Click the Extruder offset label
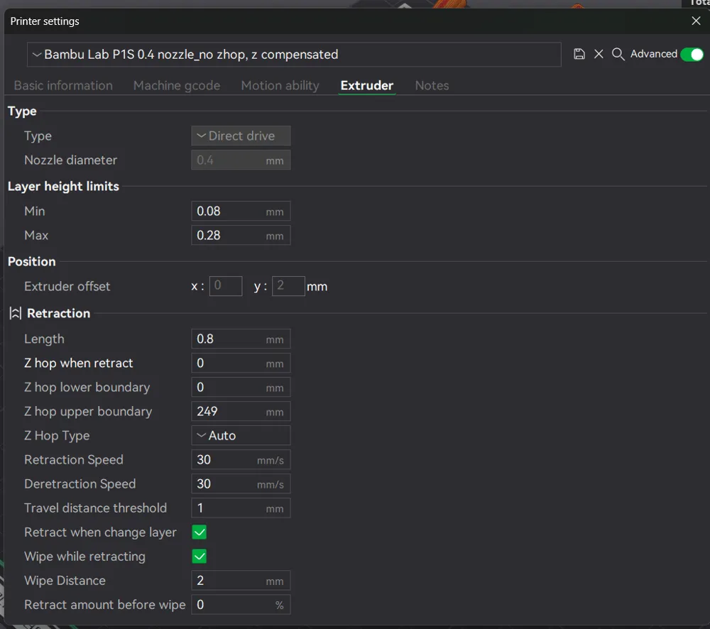Viewport: 710px width, 629px height. tap(67, 287)
